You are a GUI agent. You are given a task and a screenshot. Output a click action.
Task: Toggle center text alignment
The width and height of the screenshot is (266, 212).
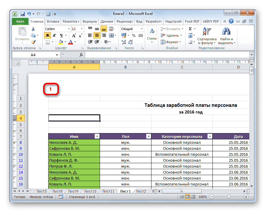(97, 35)
